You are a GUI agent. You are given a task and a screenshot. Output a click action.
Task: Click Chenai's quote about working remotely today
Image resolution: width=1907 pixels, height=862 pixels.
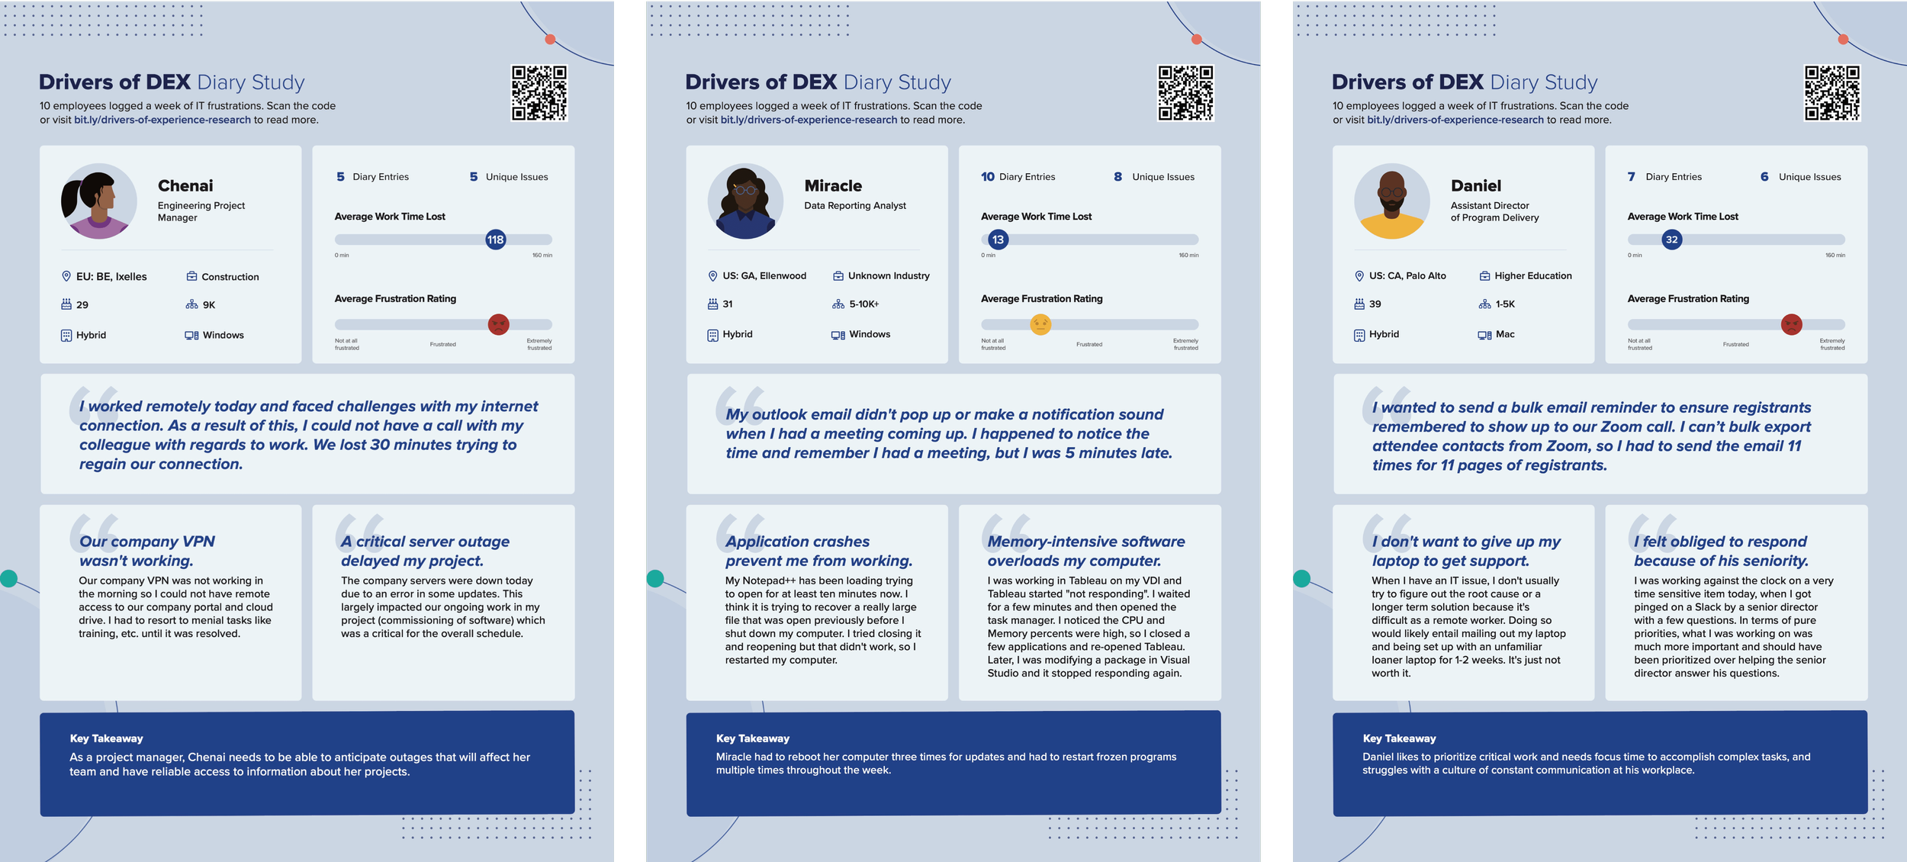[x=308, y=435]
